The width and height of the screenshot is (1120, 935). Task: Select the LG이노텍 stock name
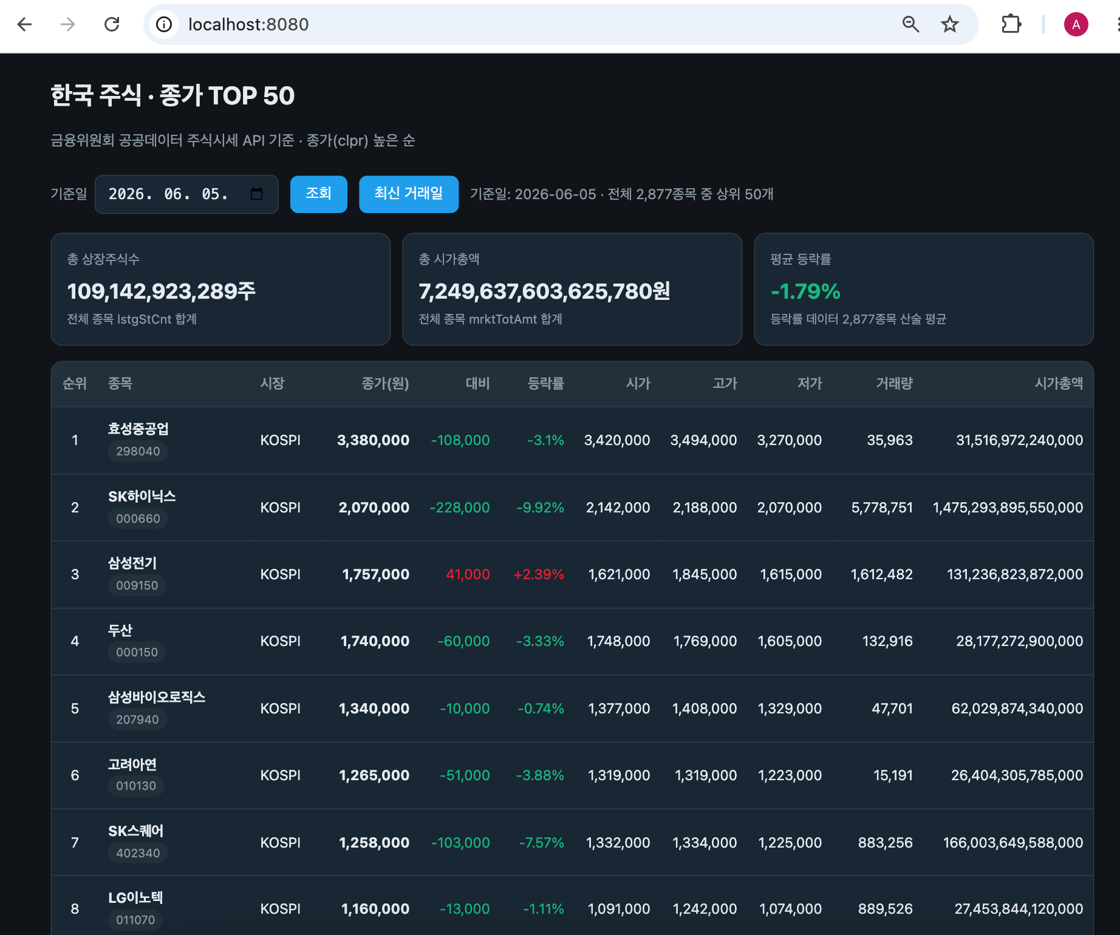click(x=135, y=898)
